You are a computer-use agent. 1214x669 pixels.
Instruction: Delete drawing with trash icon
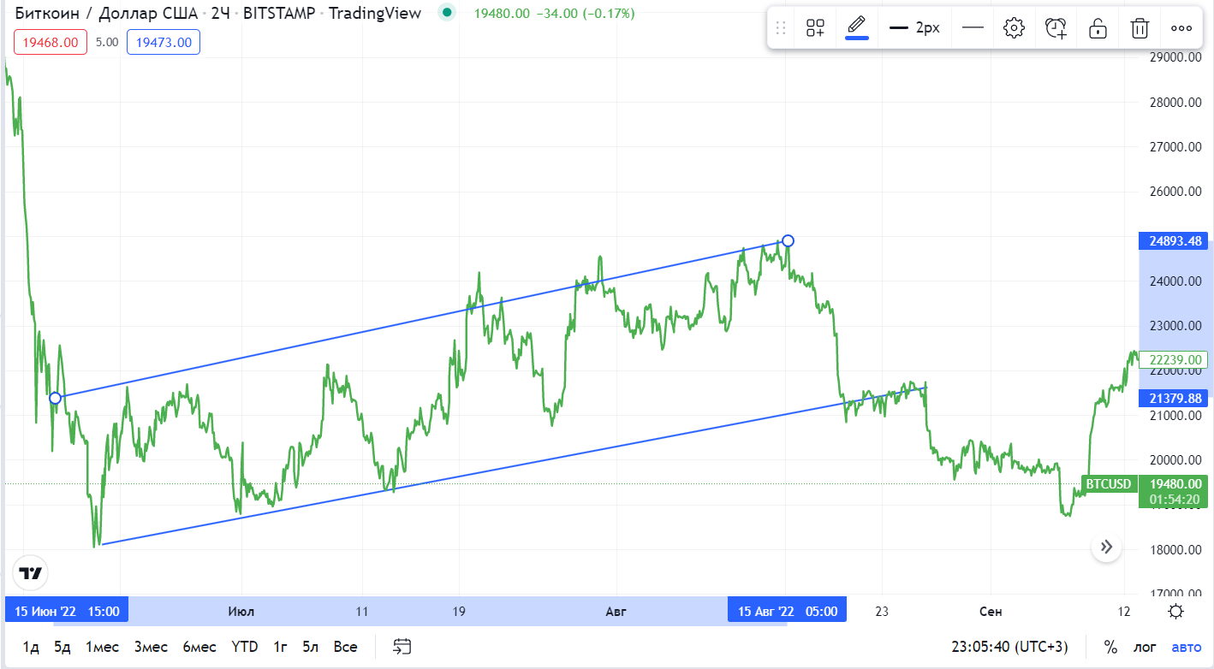click(x=1140, y=28)
